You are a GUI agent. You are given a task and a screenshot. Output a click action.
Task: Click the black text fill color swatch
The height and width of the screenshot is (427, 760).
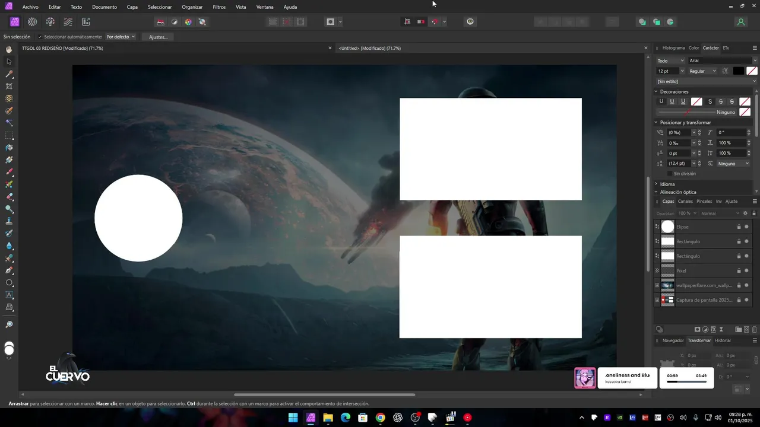[x=738, y=71]
